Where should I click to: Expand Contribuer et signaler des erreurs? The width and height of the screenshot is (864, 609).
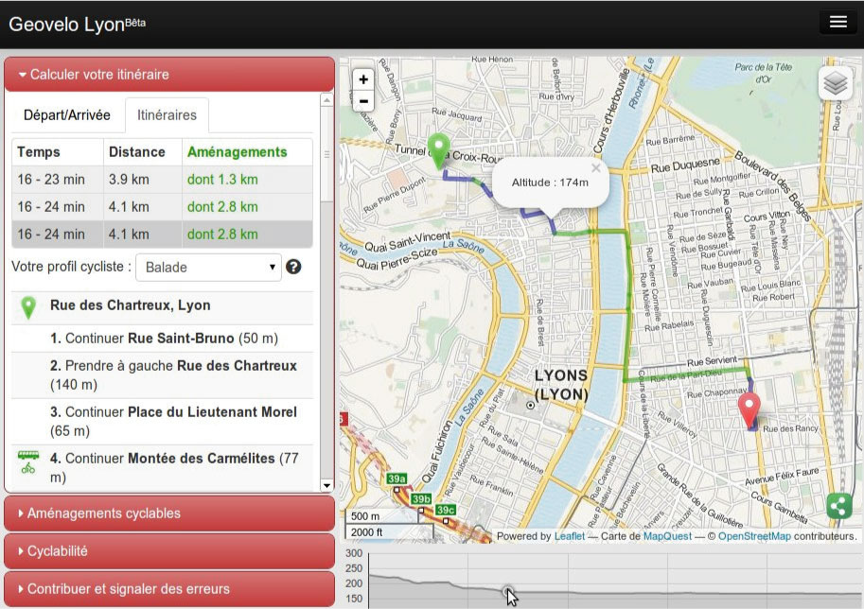pos(168,589)
